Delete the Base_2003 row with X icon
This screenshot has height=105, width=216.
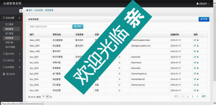tap(198, 40)
